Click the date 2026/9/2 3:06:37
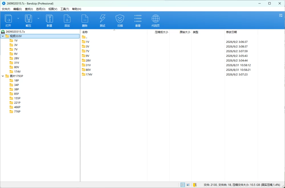285x188 pixels. (x=237, y=42)
